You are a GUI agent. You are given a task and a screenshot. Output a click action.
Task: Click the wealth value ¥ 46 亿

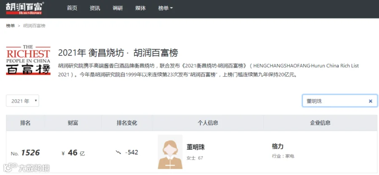[73, 153]
